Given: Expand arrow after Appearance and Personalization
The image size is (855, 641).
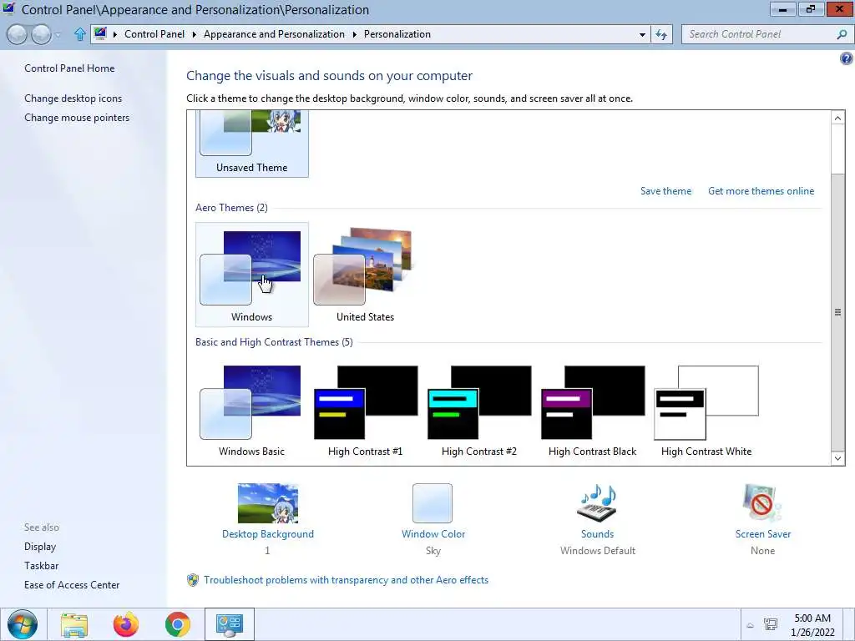Looking at the screenshot, I should 354,34.
